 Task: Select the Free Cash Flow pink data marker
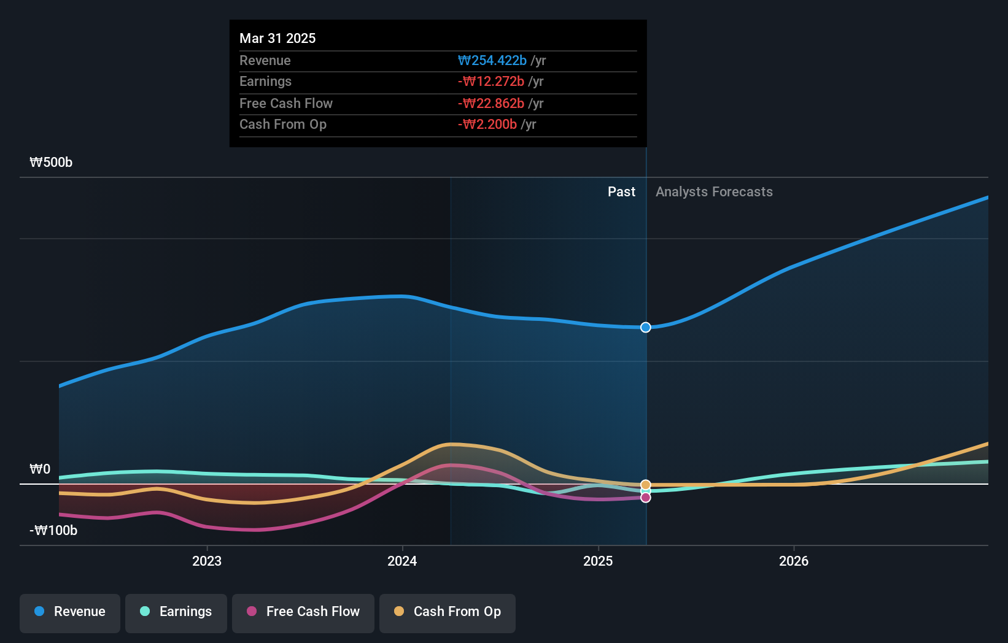pyautogui.click(x=646, y=498)
